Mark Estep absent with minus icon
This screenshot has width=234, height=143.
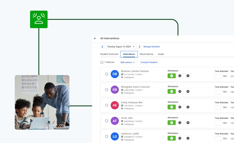188,107
